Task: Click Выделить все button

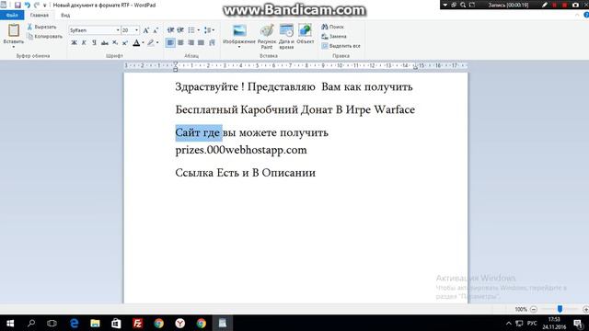Action: pos(341,46)
